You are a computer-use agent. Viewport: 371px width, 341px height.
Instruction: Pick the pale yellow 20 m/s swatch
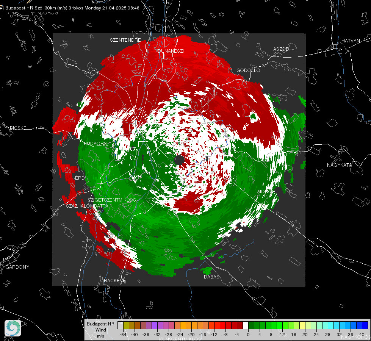click(x=302, y=325)
